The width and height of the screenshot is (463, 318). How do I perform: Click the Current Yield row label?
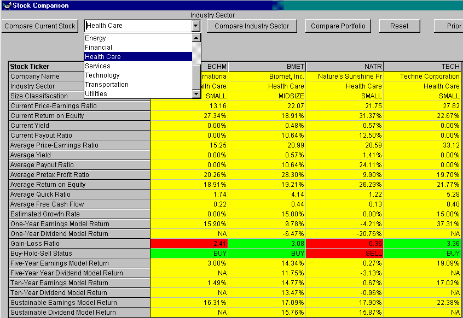(79, 125)
